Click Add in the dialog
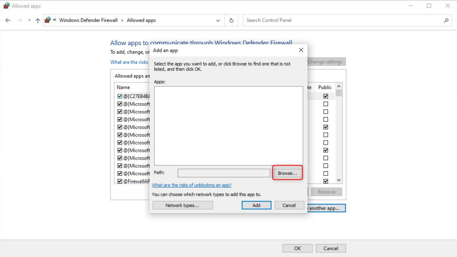The image size is (457, 257). [x=256, y=205]
